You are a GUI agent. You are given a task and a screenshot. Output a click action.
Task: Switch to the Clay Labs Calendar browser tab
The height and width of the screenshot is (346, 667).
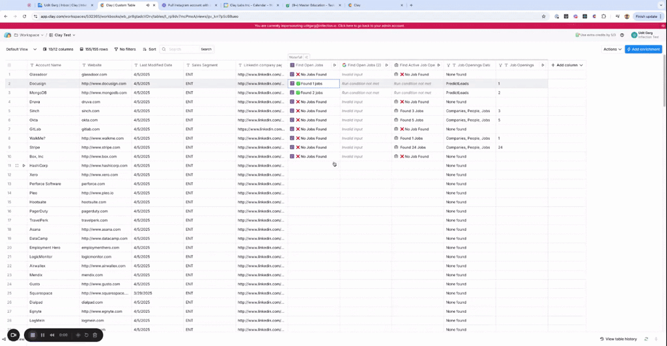point(248,5)
